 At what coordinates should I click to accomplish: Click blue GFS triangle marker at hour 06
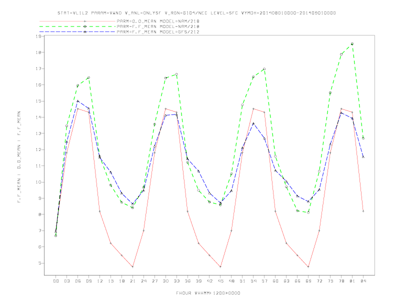pyautogui.click(x=78, y=101)
